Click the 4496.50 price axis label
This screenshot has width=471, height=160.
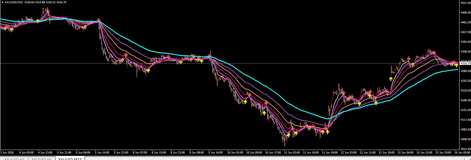point(466,13)
